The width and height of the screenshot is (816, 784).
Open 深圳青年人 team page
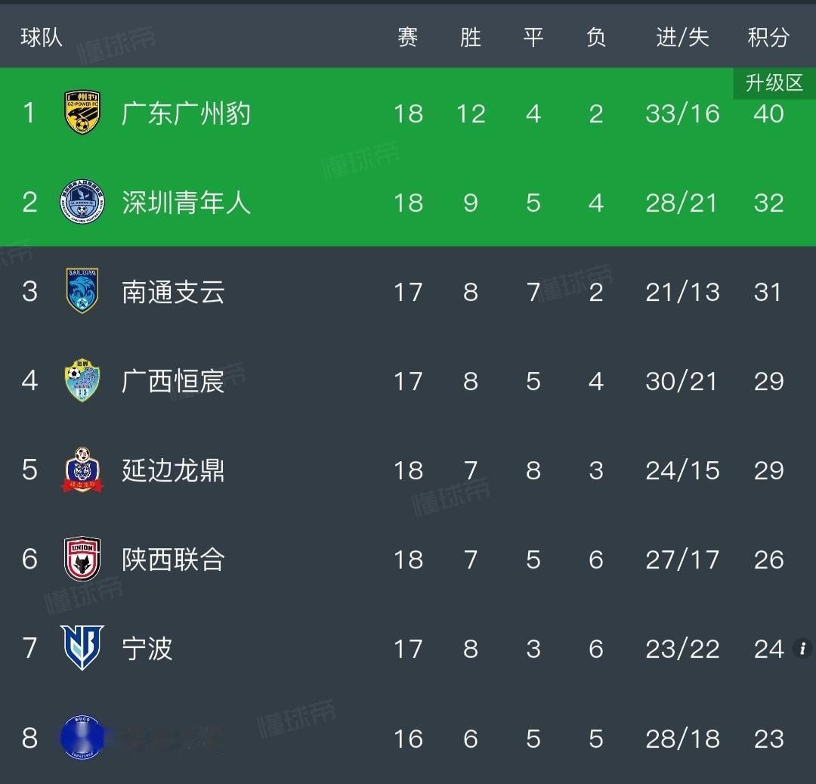pos(186,203)
